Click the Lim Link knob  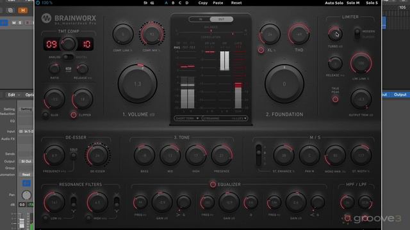361,63
